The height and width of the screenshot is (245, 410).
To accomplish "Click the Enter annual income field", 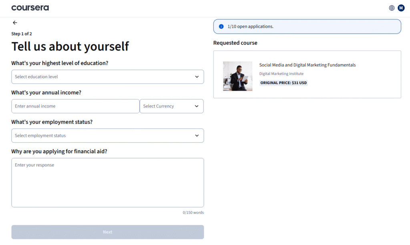I will (x=75, y=106).
